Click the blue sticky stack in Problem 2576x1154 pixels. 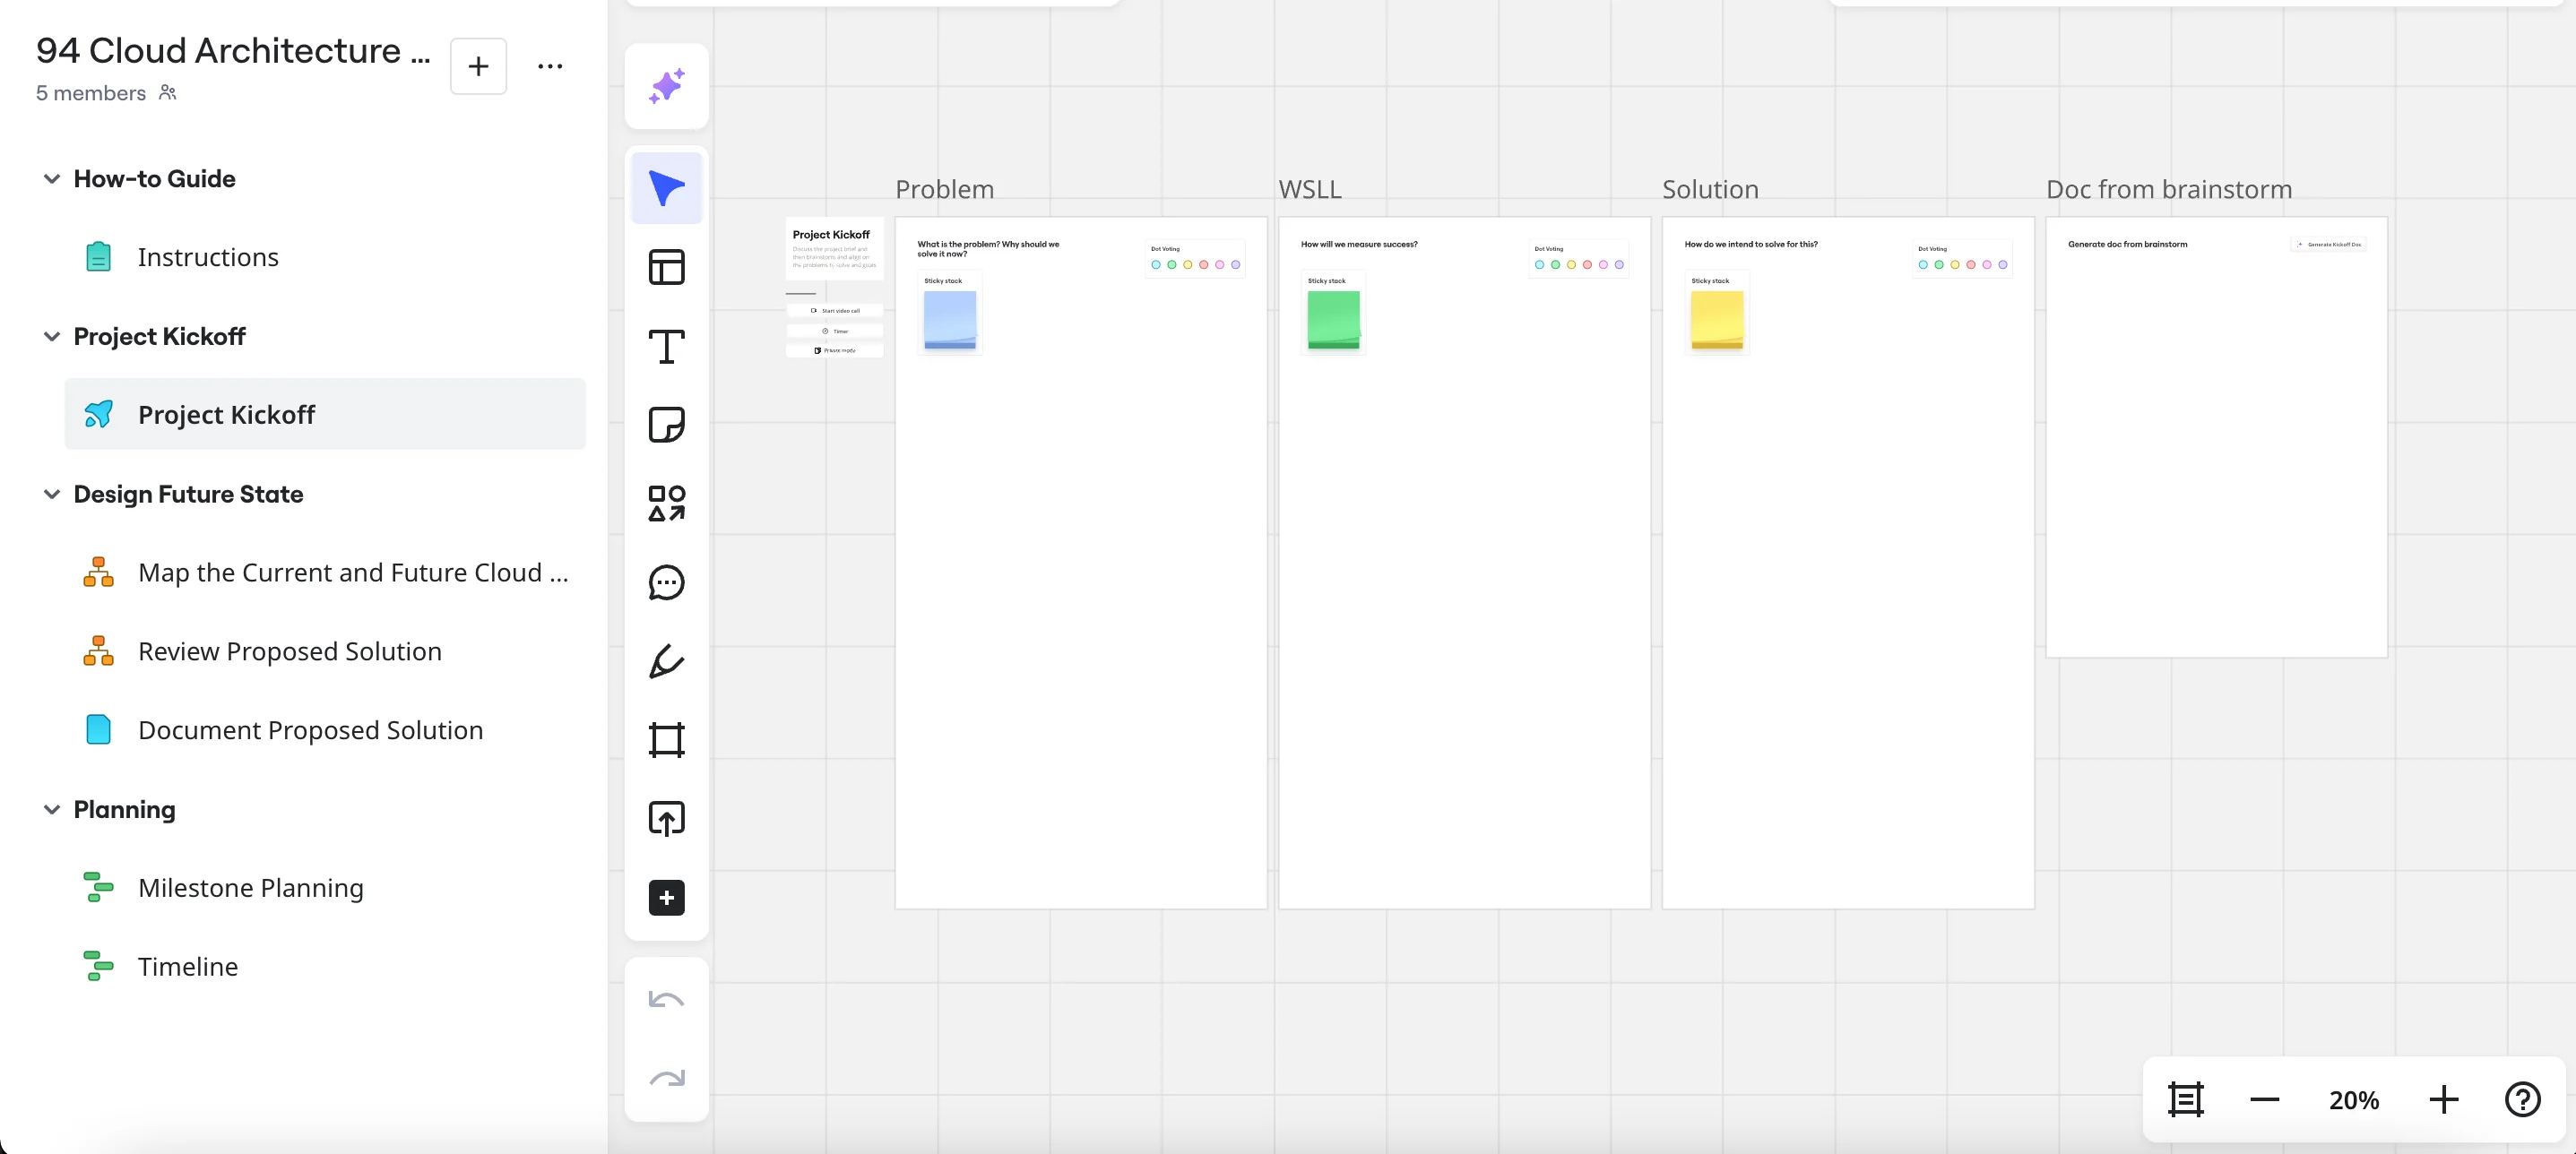[x=949, y=320]
